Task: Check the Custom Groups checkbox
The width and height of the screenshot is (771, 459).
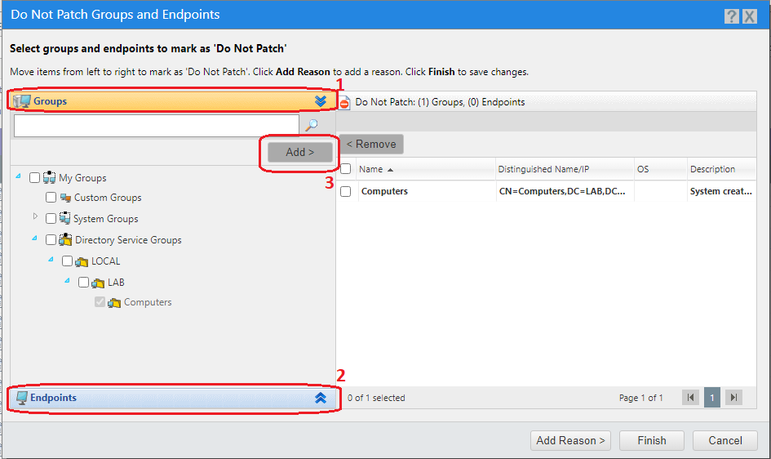Action: 51,198
